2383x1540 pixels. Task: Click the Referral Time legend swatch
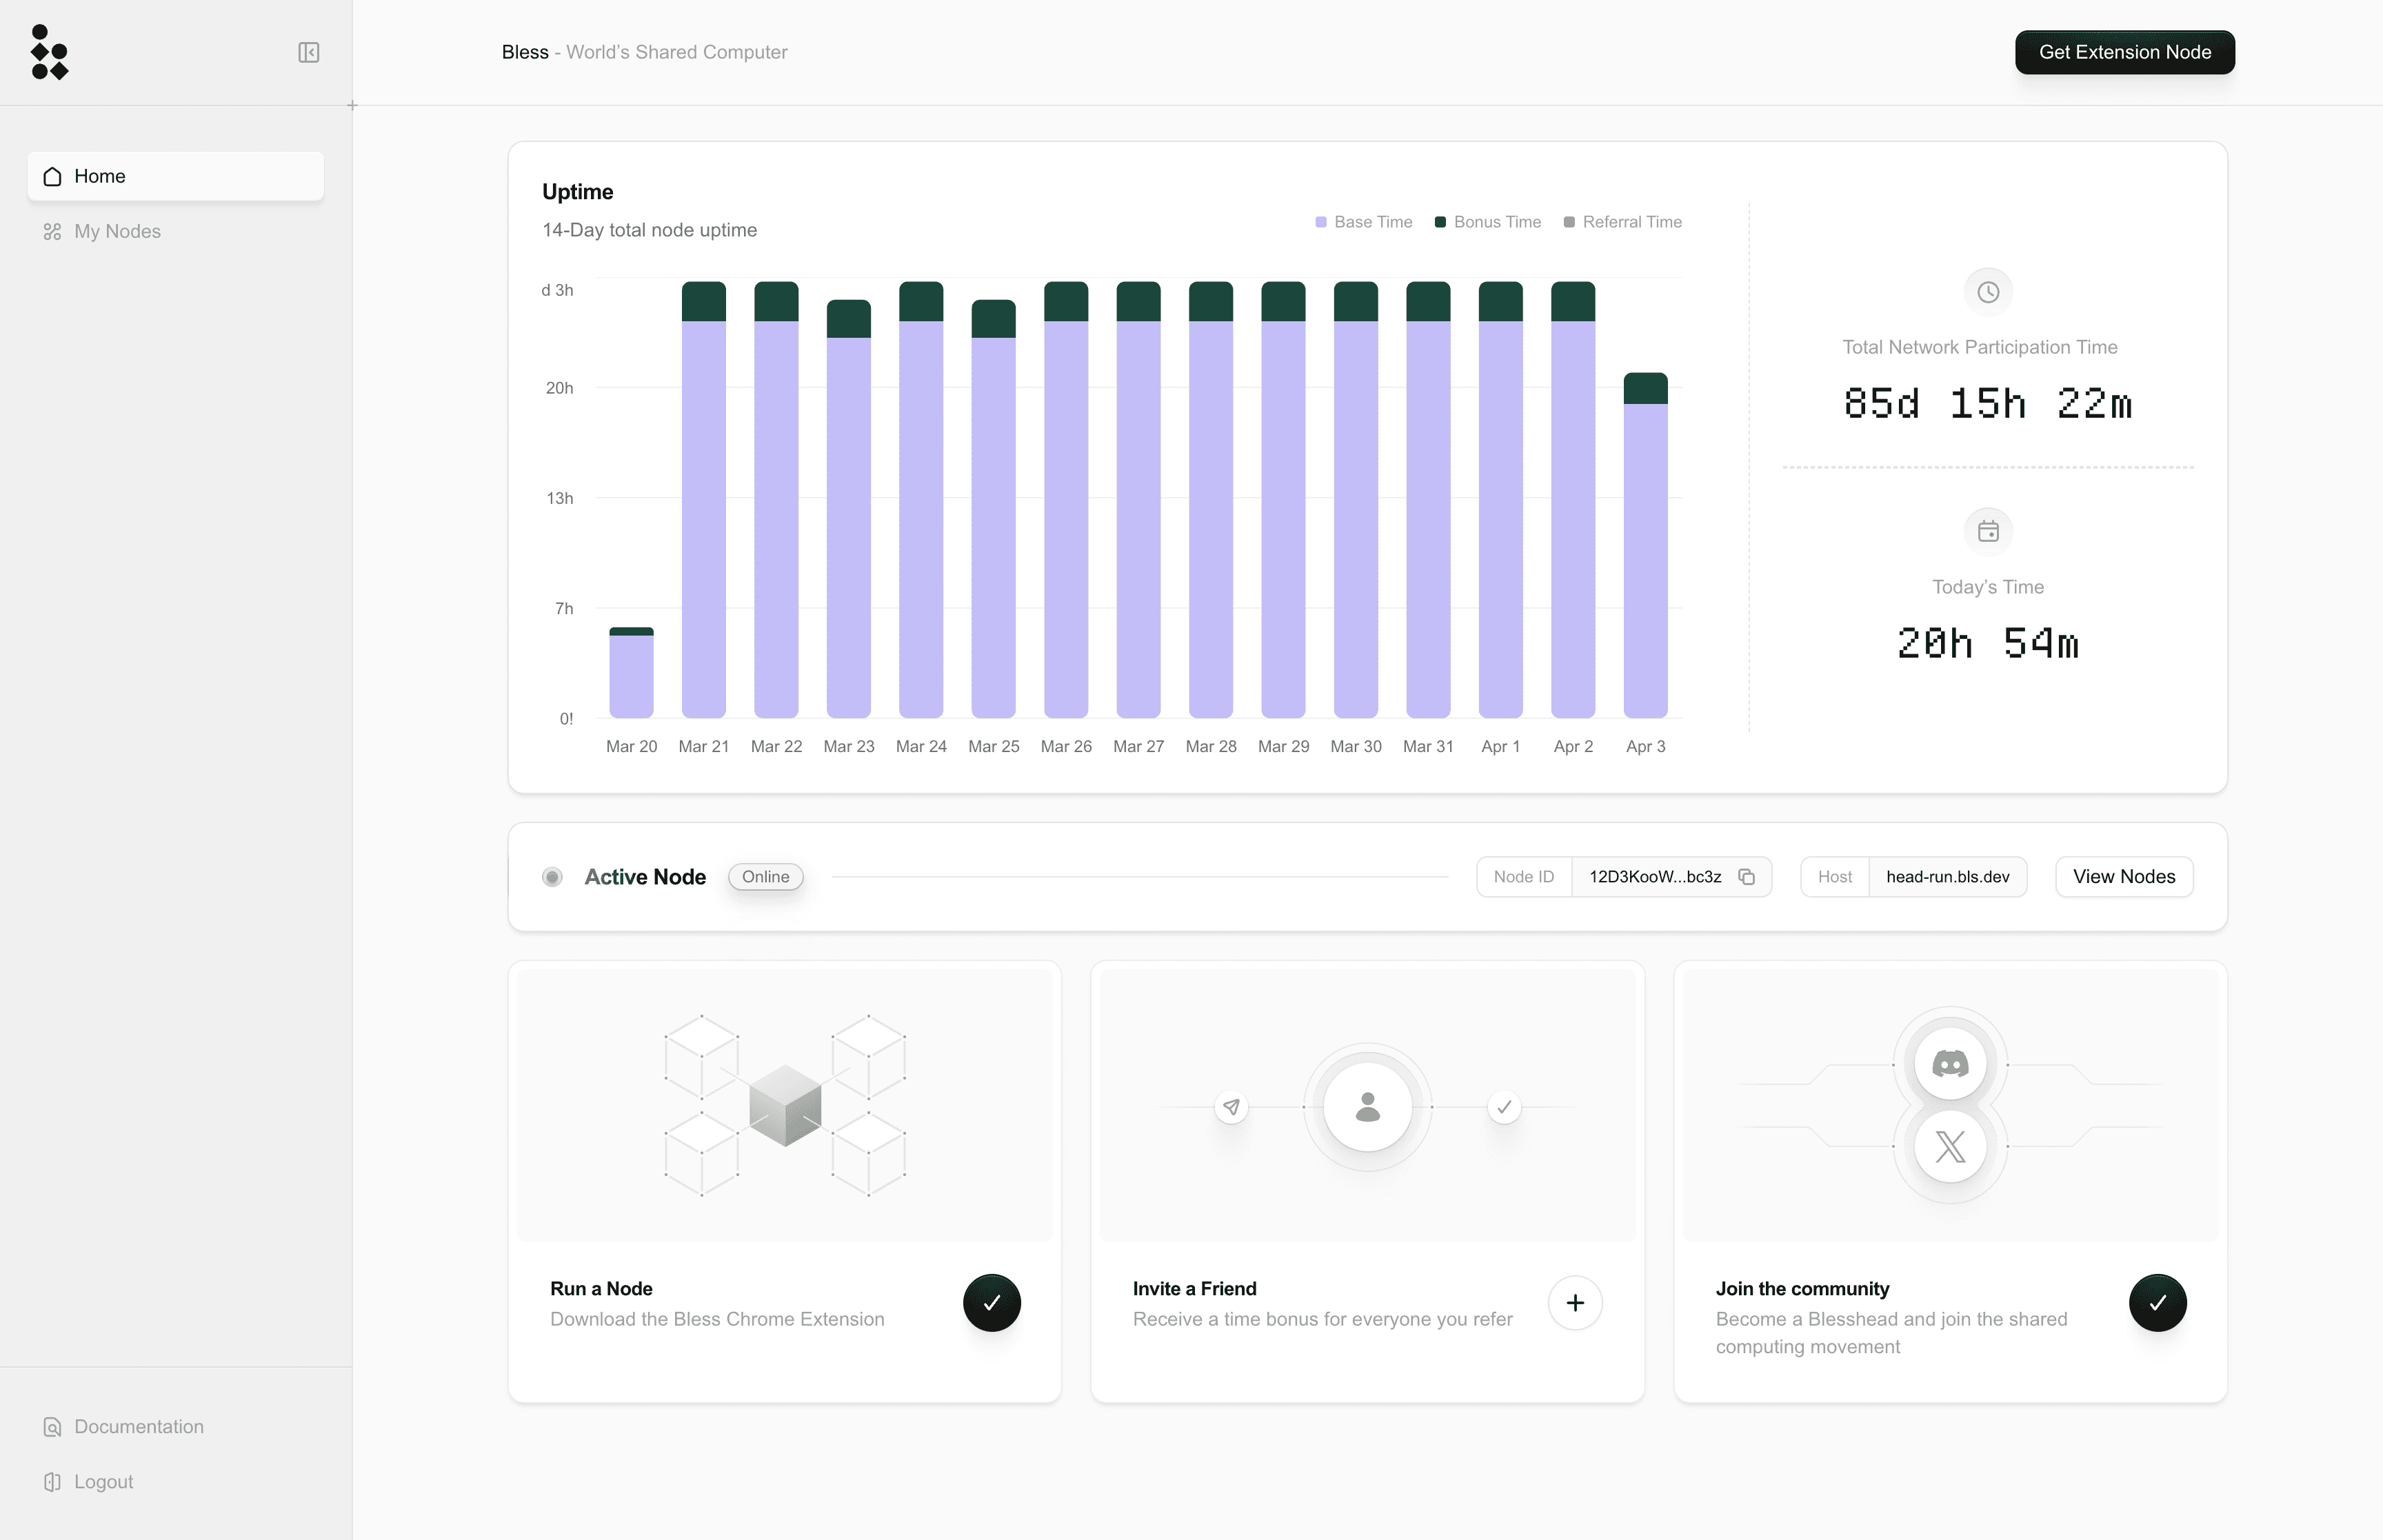click(x=1569, y=222)
